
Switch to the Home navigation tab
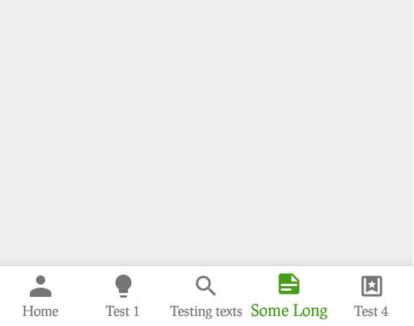41,296
